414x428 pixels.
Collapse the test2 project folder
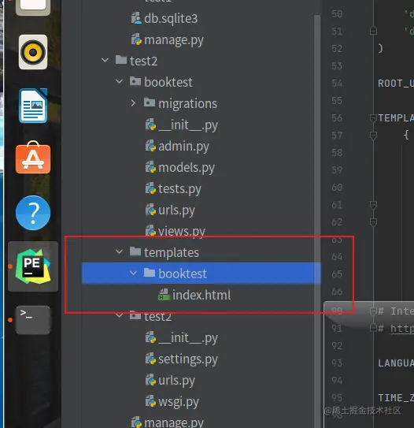pos(105,60)
